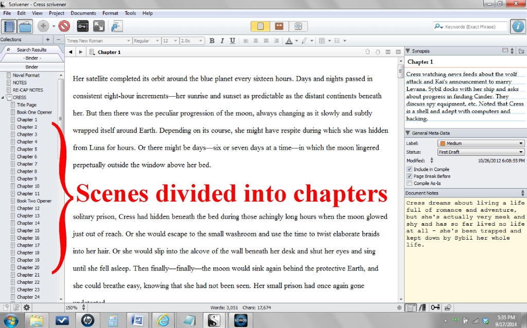The width and height of the screenshot is (527, 328).
Task: Toggle the Binder panel icon in toolbar
Action: 9,26
